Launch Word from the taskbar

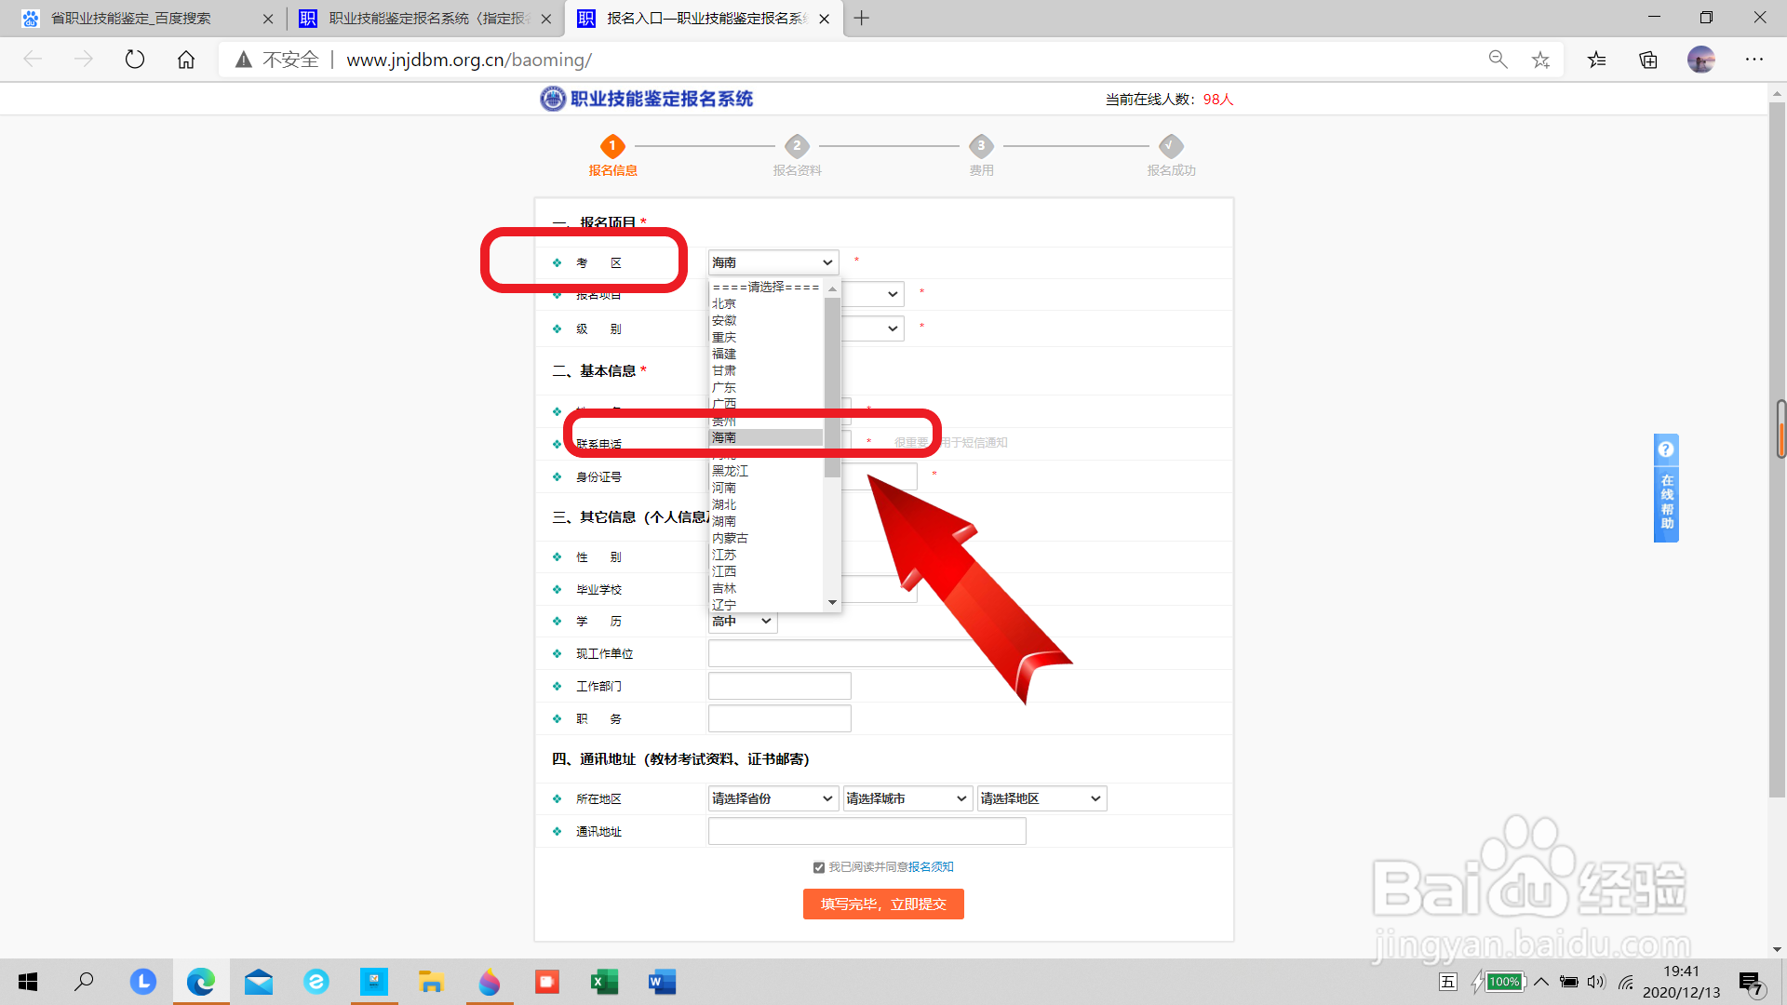click(662, 982)
